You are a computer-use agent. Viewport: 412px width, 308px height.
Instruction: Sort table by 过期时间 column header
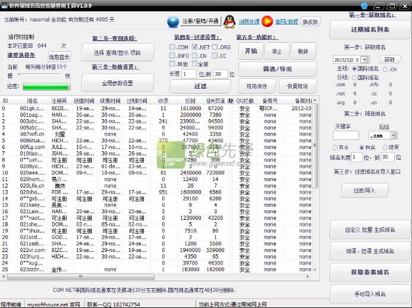[137, 101]
